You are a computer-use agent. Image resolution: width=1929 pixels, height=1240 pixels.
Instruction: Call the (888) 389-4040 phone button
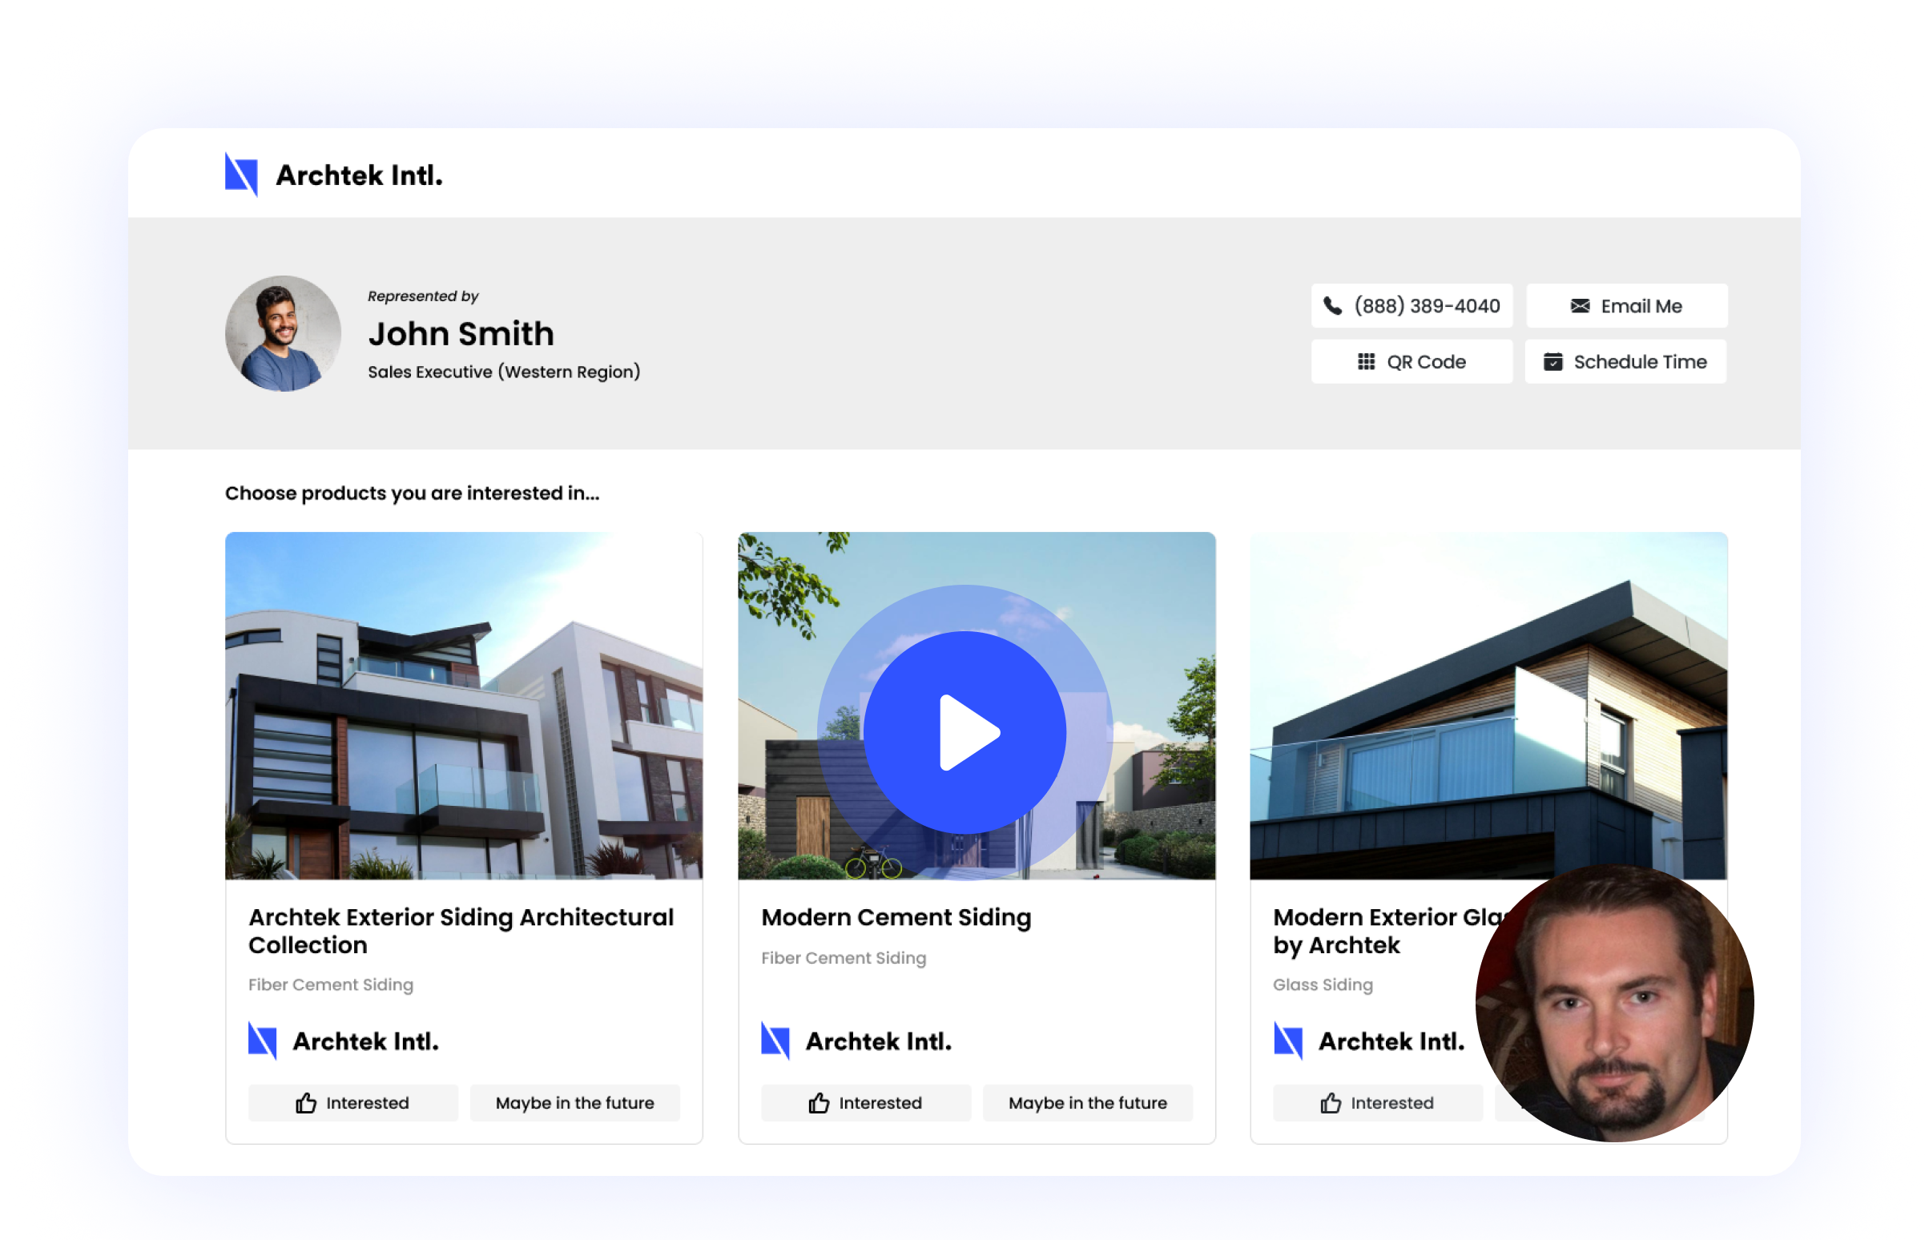point(1412,306)
